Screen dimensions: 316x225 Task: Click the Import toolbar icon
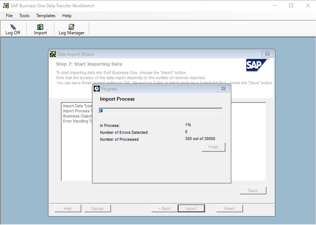pos(40,29)
